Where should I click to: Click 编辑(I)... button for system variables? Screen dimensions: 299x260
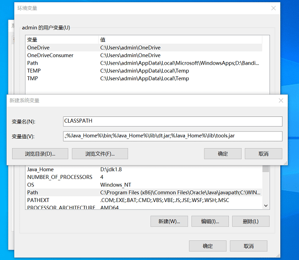pos(210,221)
